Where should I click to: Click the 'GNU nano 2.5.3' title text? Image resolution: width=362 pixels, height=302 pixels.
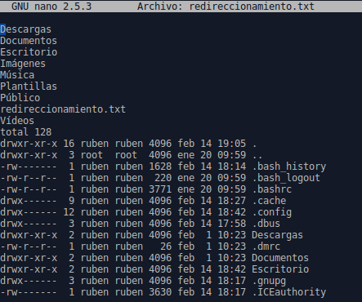pyautogui.click(x=51, y=7)
